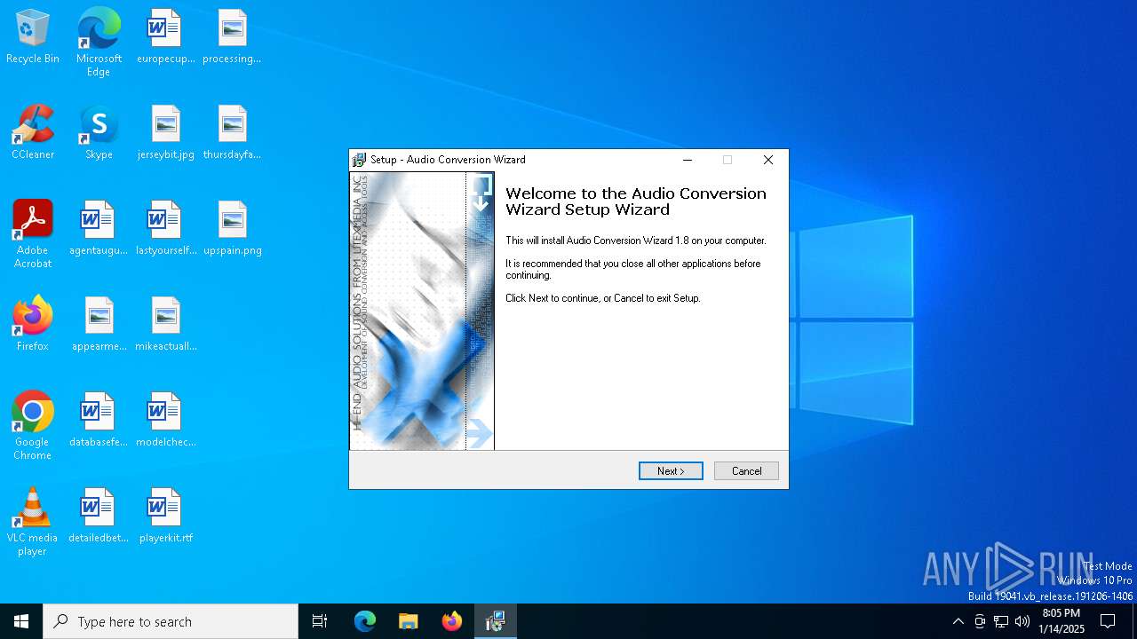The image size is (1137, 639).
Task: Select the Firefox desktop shortcut
Action: (33, 325)
